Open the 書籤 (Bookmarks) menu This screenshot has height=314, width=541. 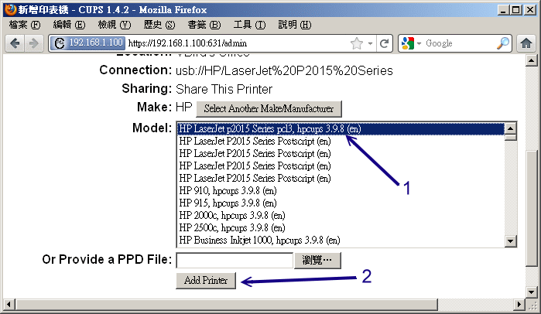pos(204,25)
